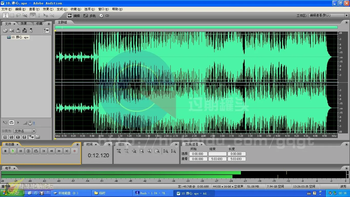Toggle show video files filter button
The width and height of the screenshot is (350, 197).
point(18,137)
